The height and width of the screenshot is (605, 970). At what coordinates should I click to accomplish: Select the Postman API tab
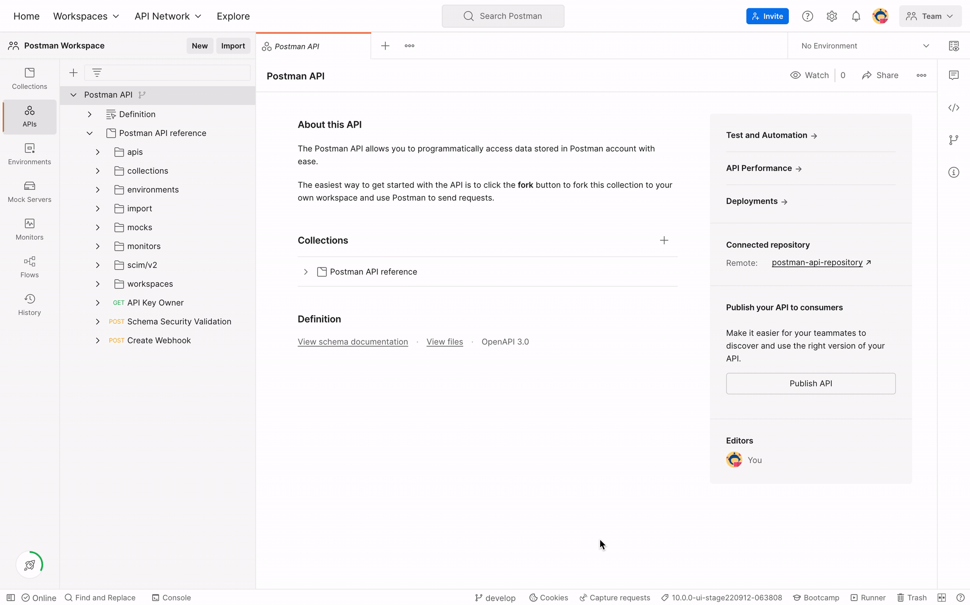(313, 46)
